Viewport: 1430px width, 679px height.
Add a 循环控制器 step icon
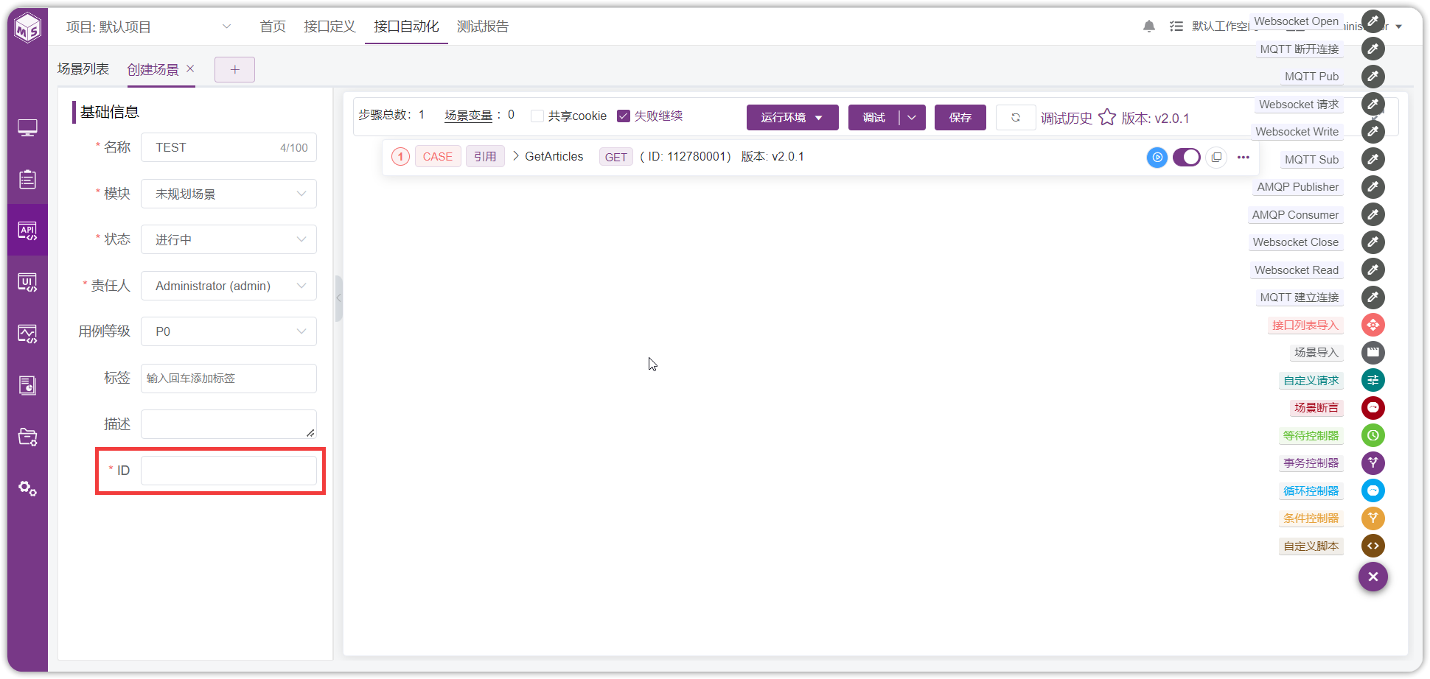pyautogui.click(x=1373, y=490)
